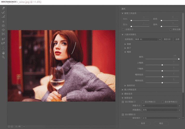Image resolution: width=185 pixels, height=129 pixels.
Task: Click the 微笑 slider handle
Action: coord(179,59)
